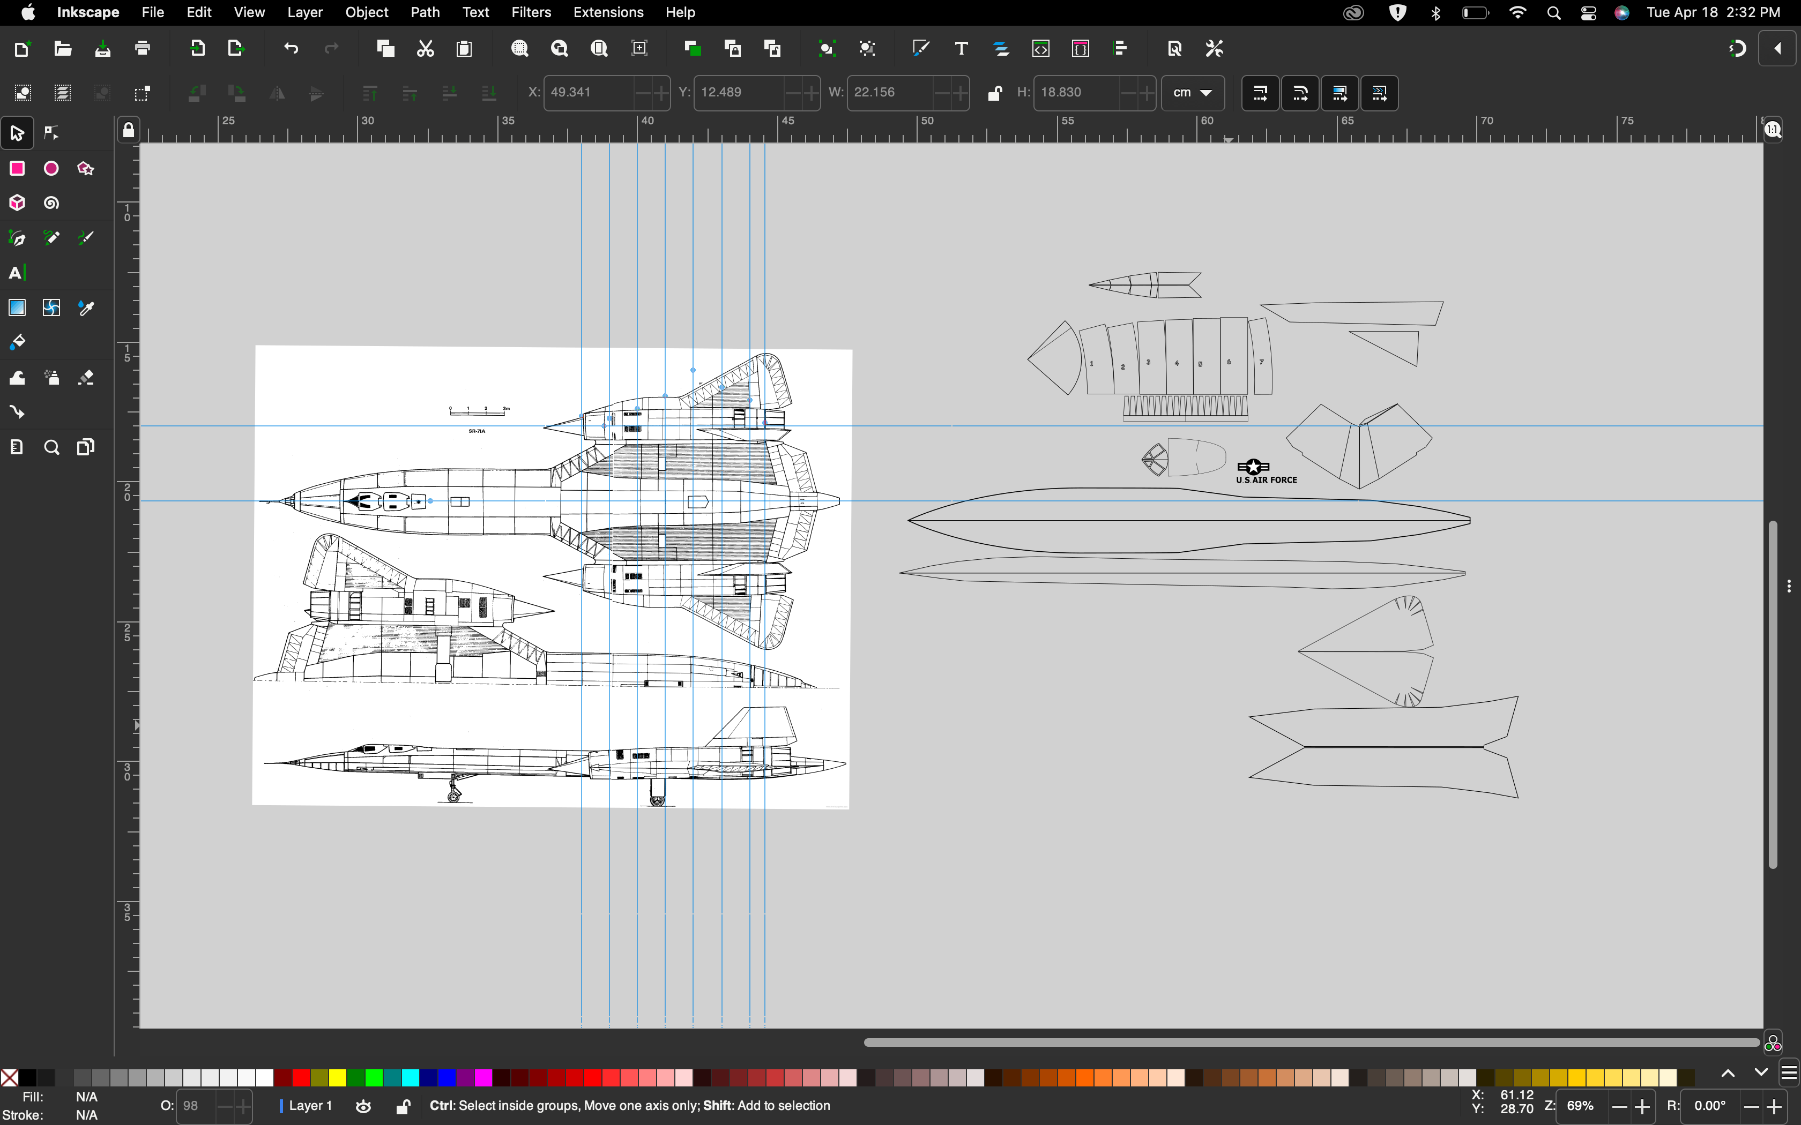This screenshot has height=1125, width=1801.
Task: Expand the collapsed side panel arrow
Action: coord(1778,49)
